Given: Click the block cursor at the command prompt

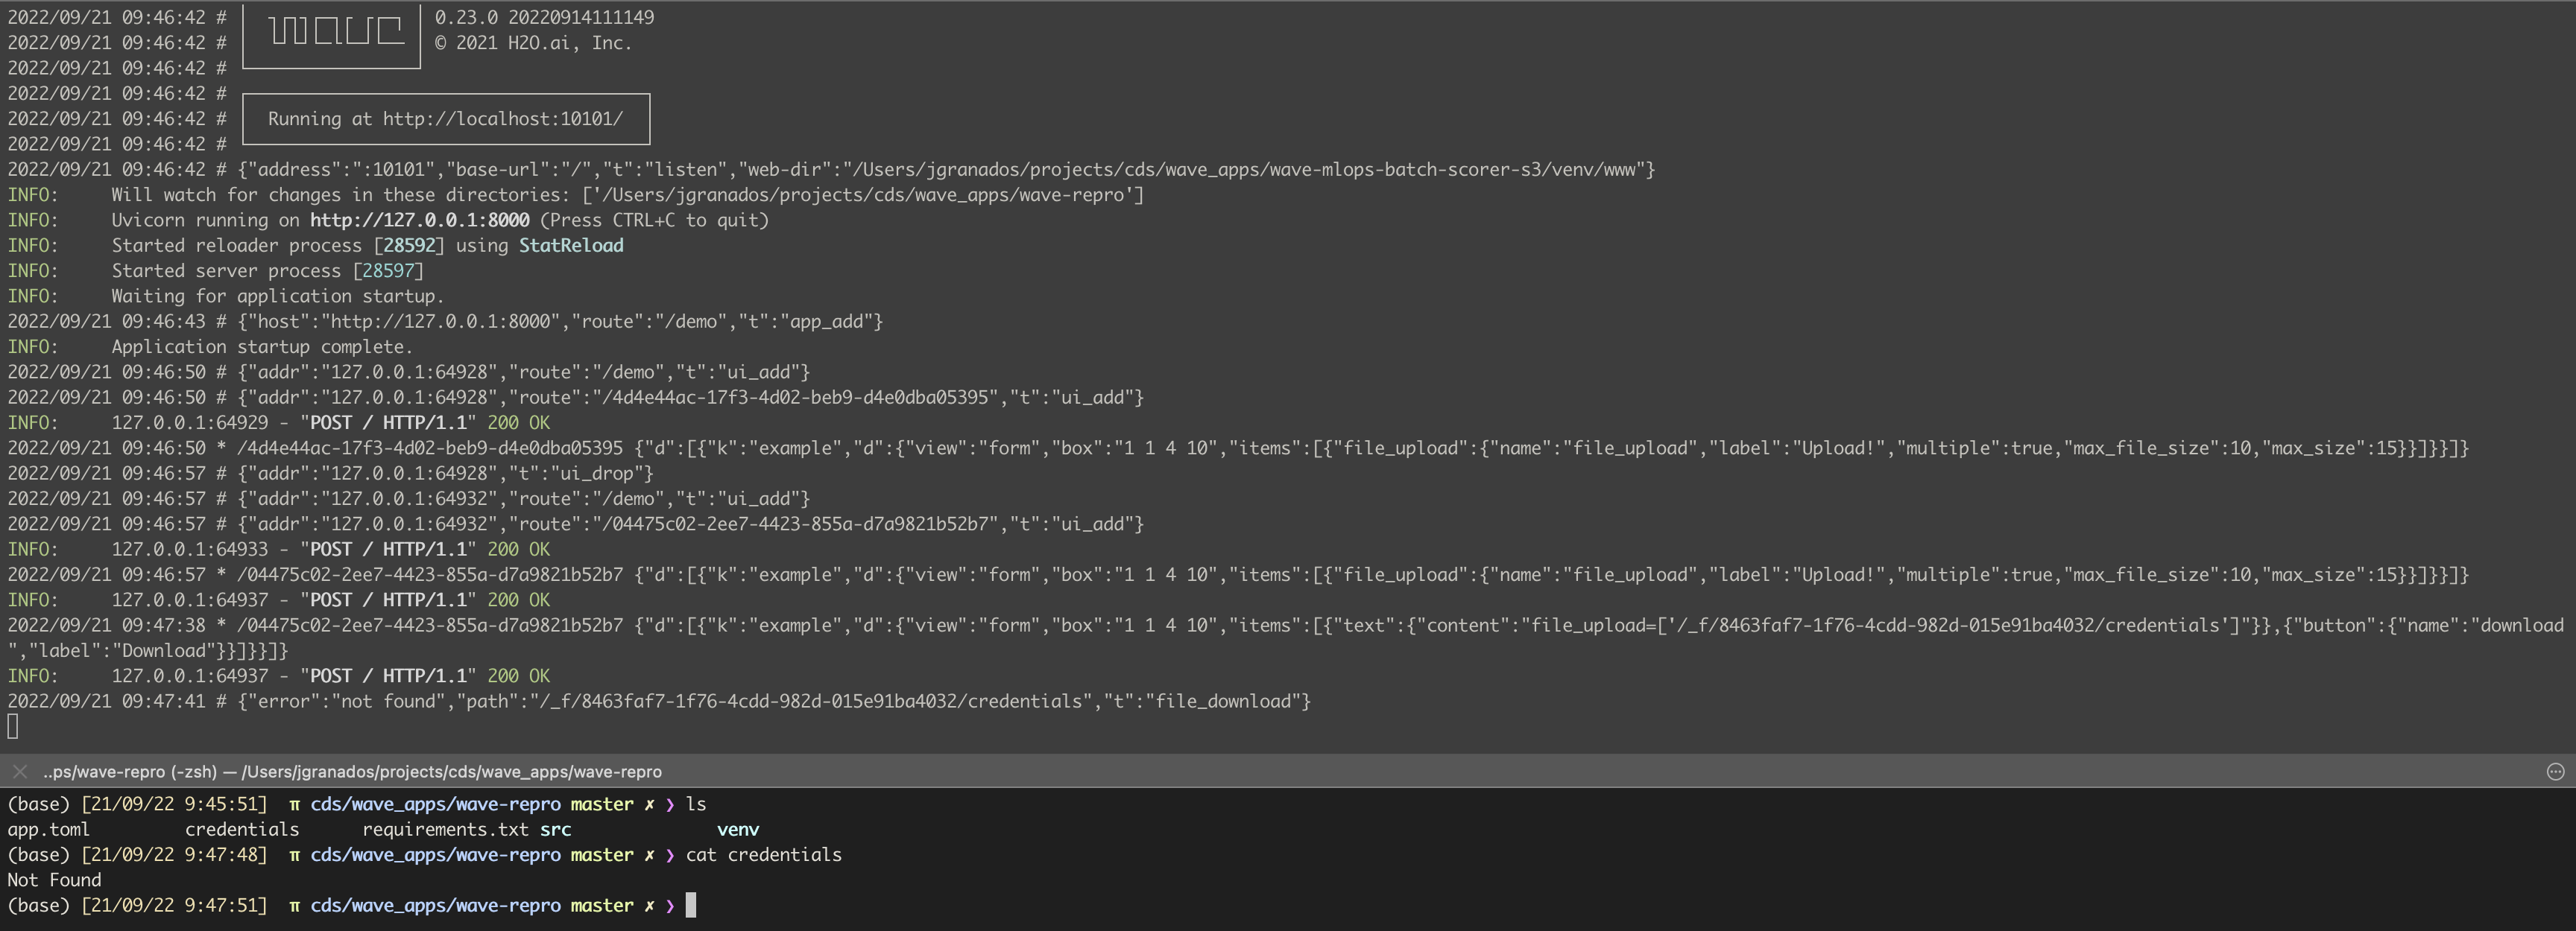Looking at the screenshot, I should click(690, 905).
